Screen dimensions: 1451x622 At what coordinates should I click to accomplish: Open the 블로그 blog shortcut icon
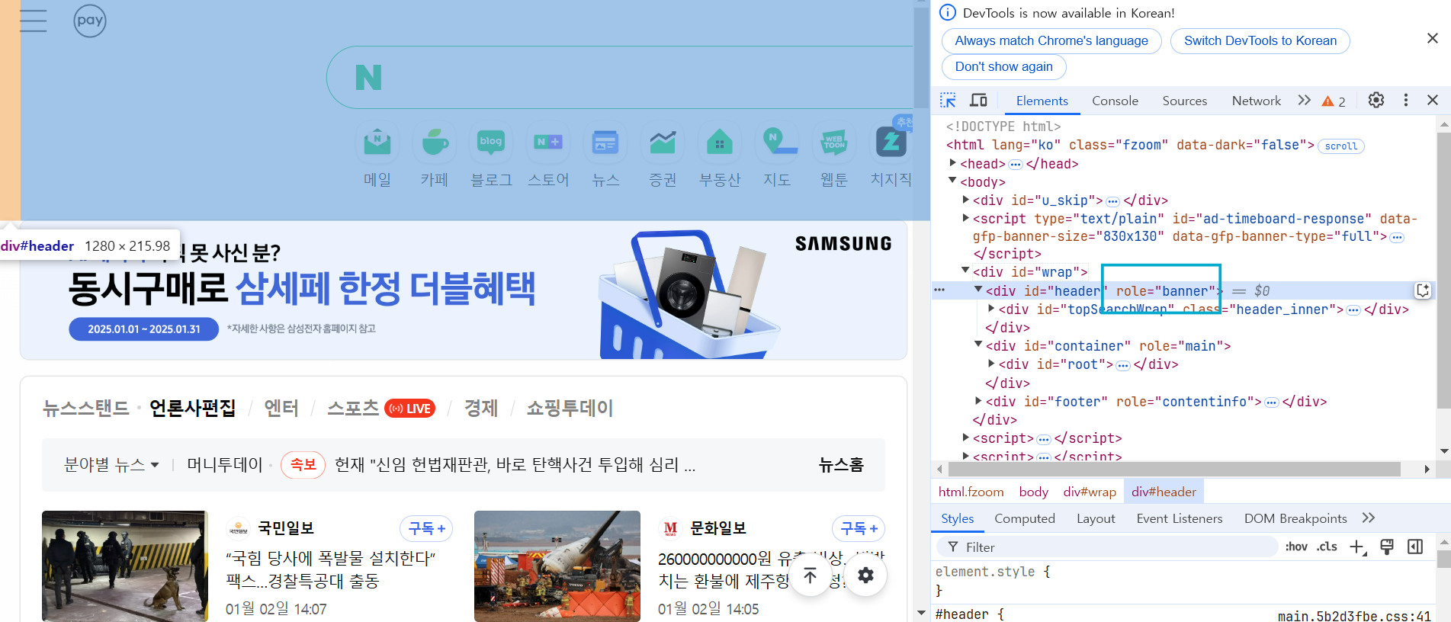click(491, 142)
